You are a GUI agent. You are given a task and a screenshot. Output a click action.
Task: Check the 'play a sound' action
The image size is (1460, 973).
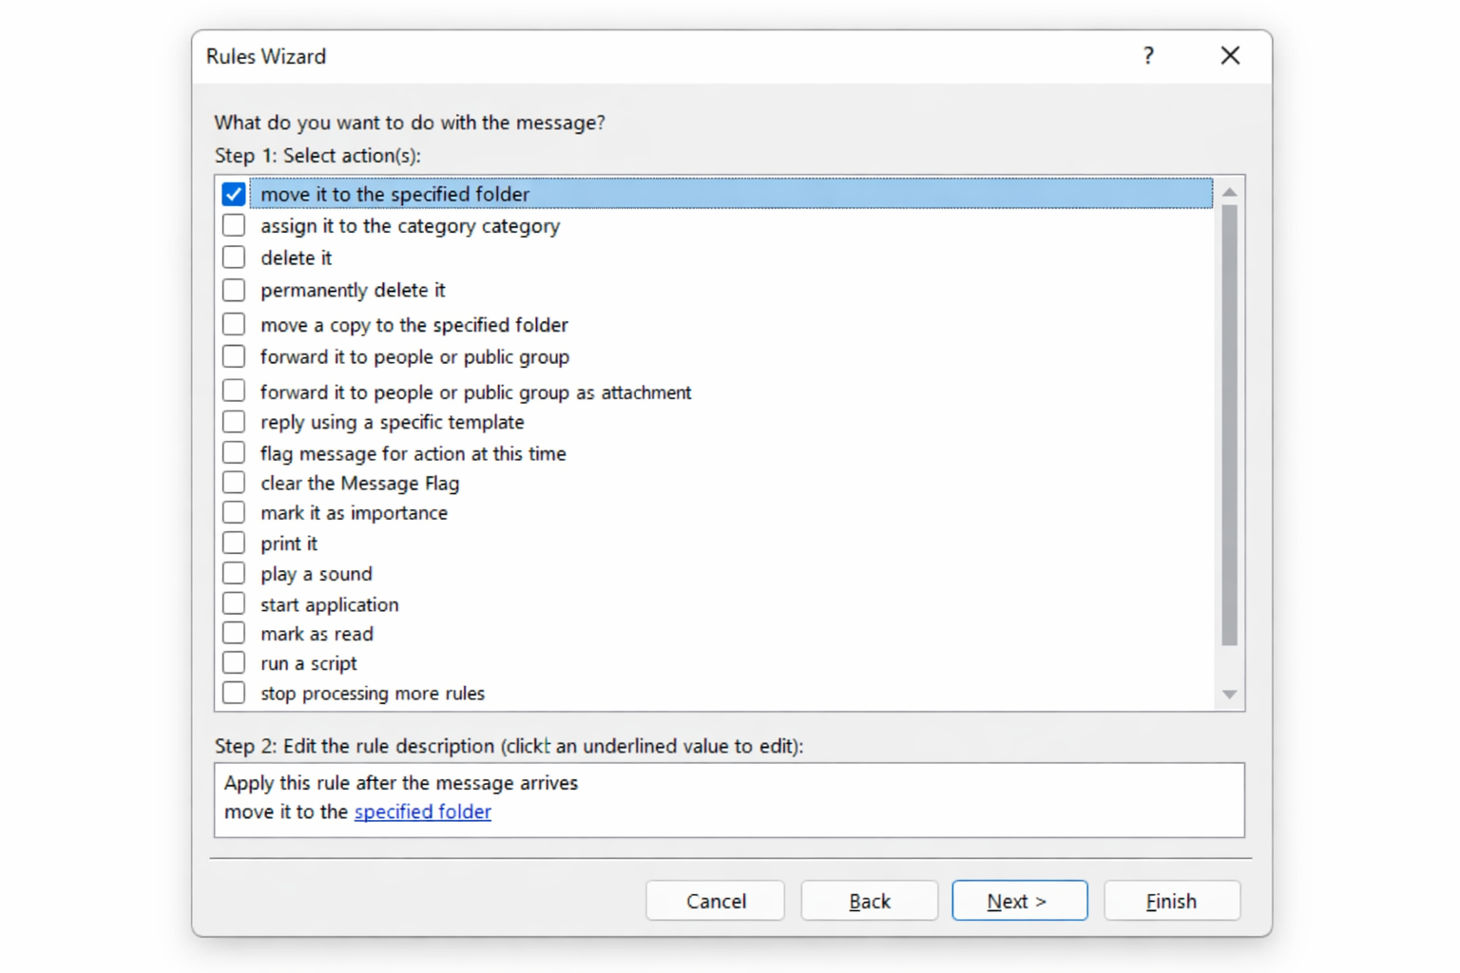[233, 573]
